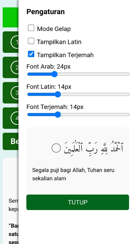This screenshot has height=244, width=137.
Task: Click the bright green header bar behind the panel
Action: pyautogui.click(x=11, y=17)
